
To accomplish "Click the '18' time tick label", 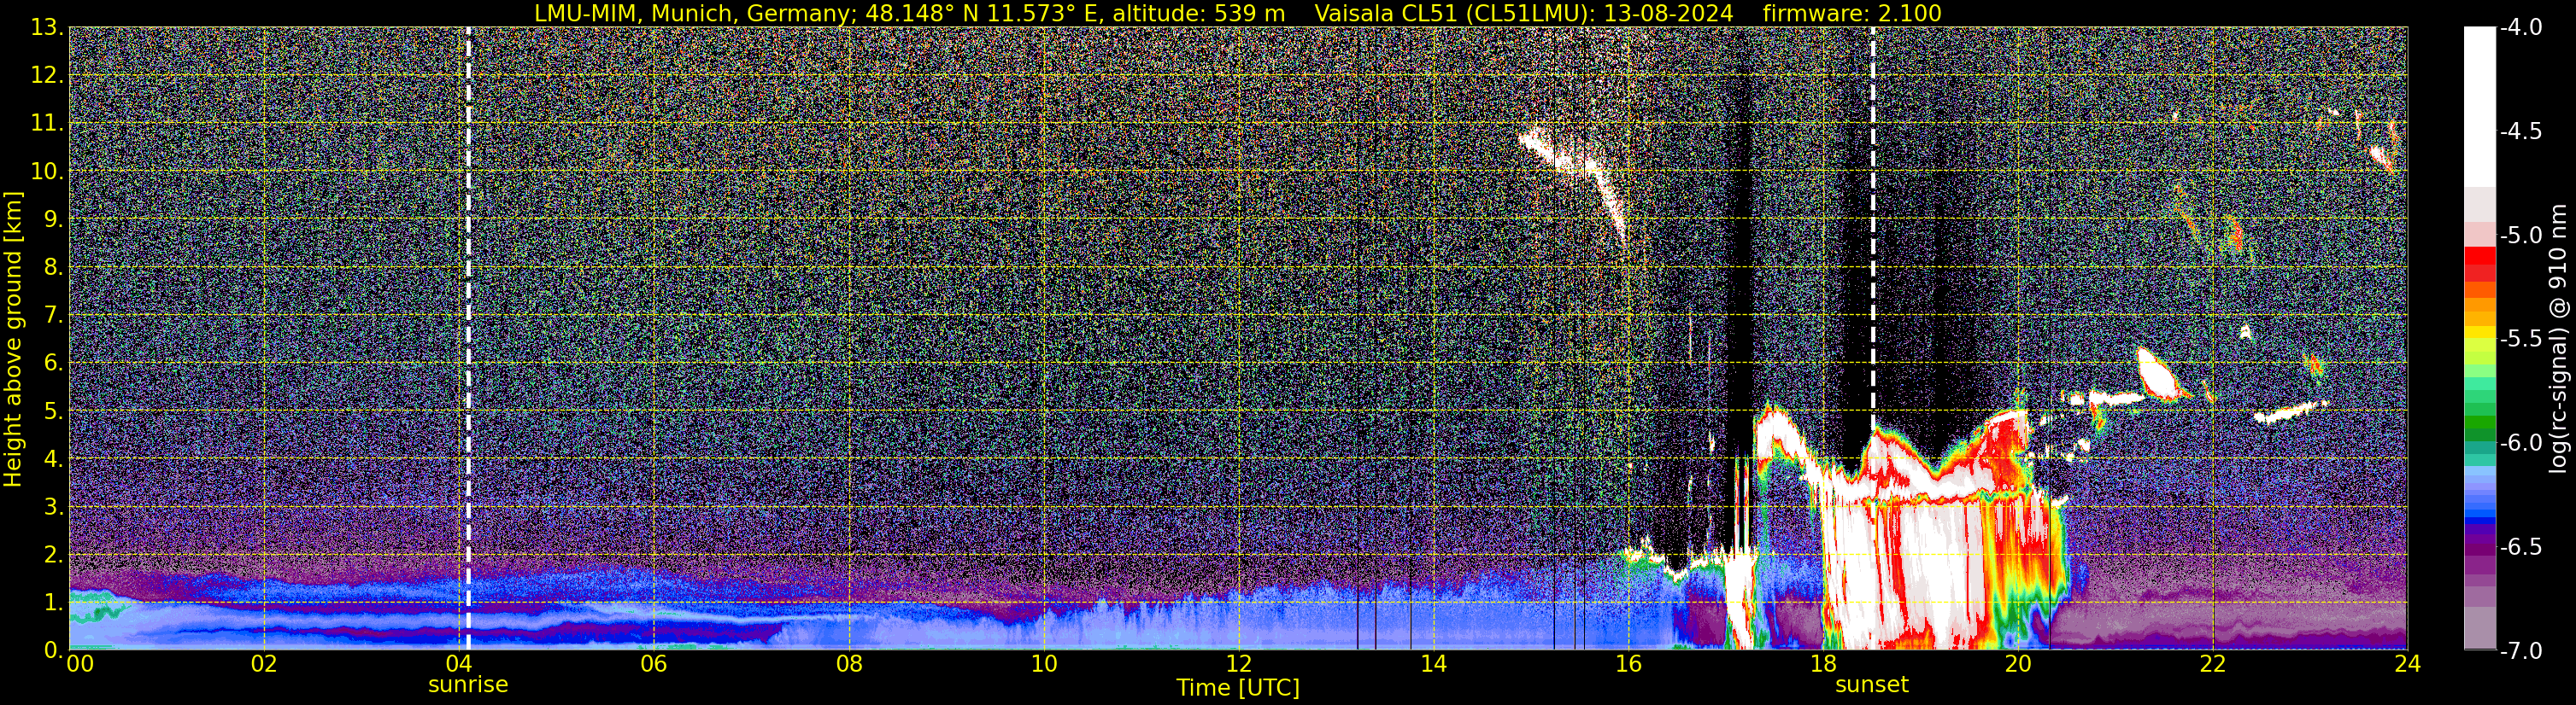I will (1823, 664).
